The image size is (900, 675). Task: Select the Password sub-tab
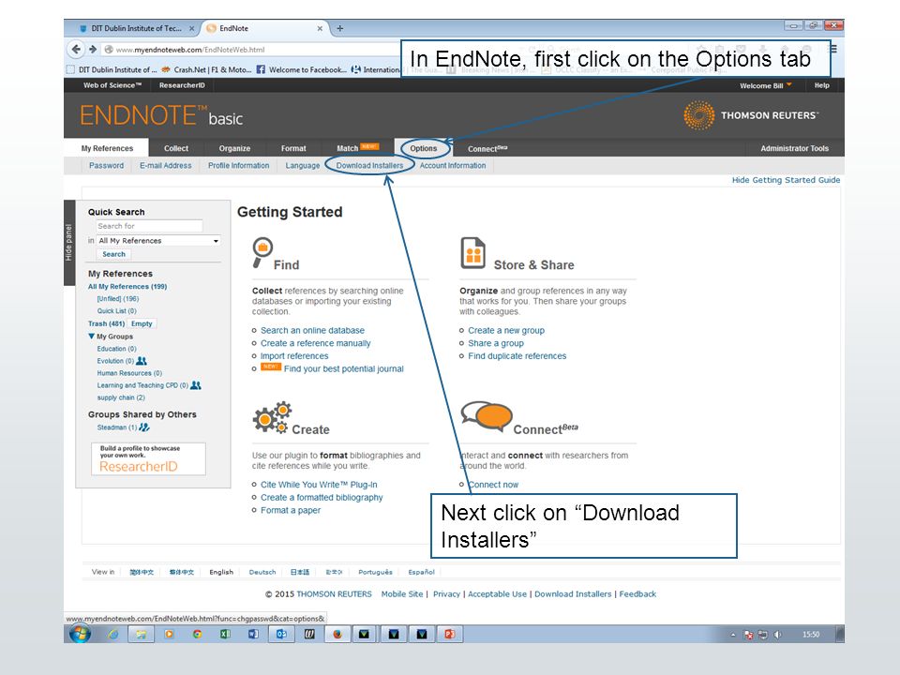coord(106,165)
